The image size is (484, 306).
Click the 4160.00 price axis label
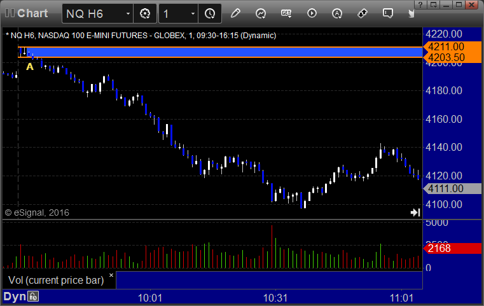pos(443,119)
